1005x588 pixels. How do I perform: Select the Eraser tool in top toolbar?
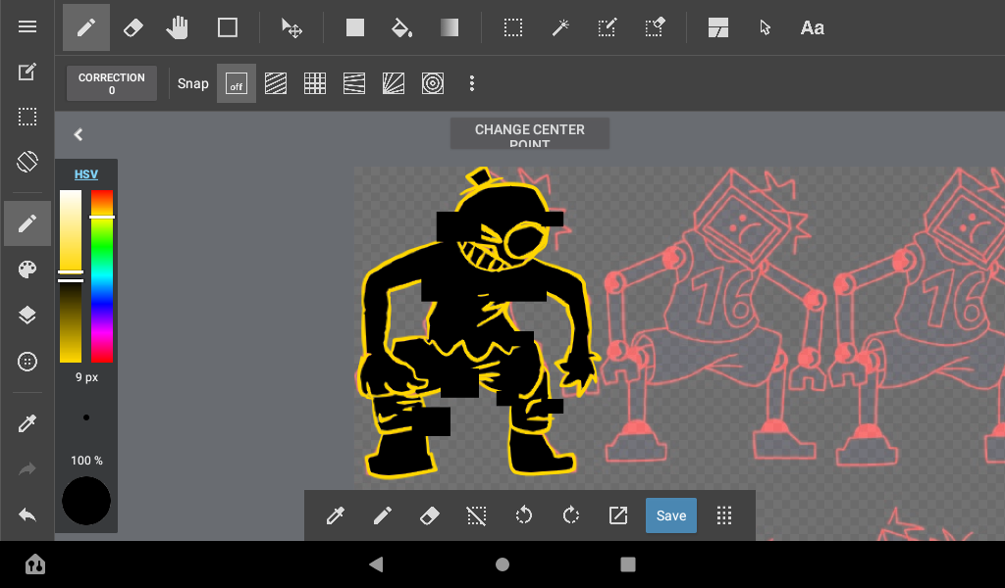point(133,27)
